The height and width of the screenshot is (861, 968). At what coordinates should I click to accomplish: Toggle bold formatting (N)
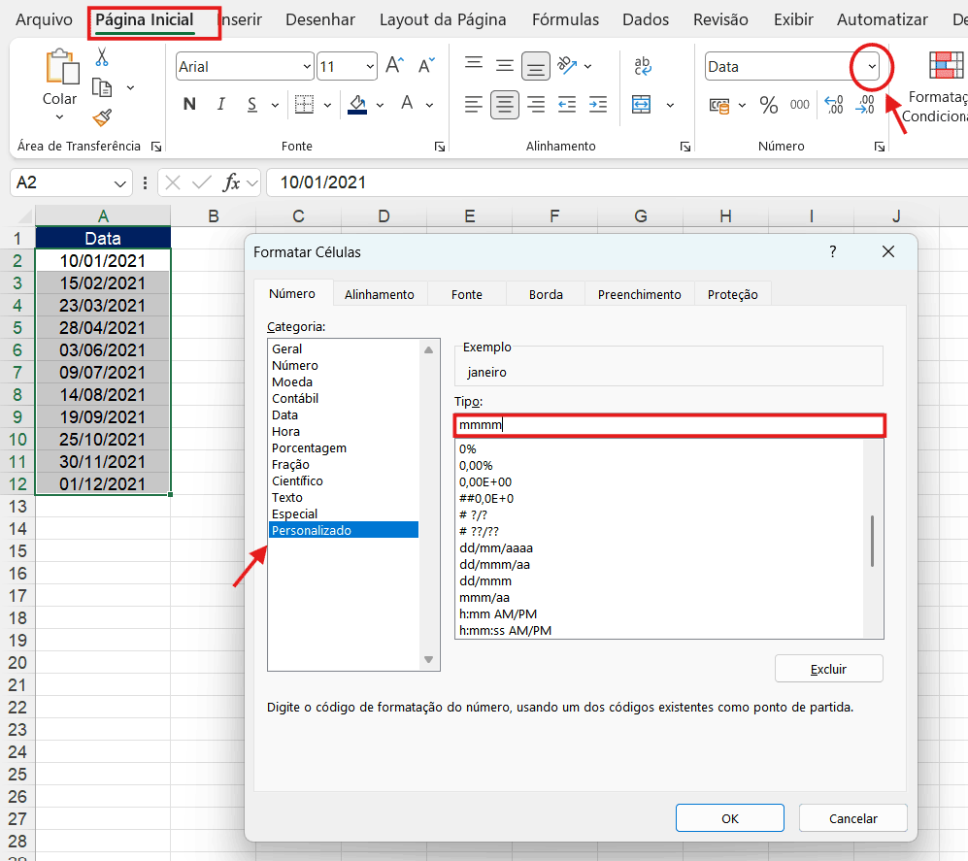click(189, 104)
